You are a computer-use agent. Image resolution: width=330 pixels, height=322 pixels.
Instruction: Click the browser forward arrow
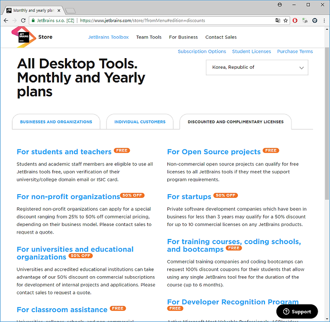coord(15,21)
